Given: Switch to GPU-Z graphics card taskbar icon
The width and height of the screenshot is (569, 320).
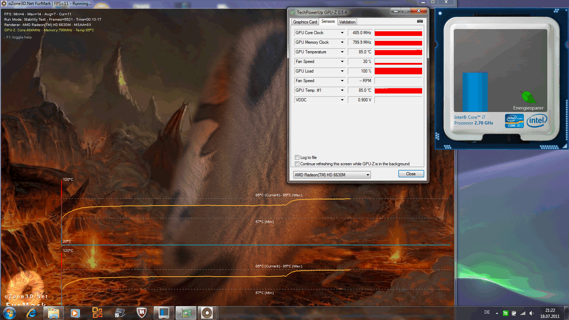Looking at the screenshot, I should coord(186,313).
